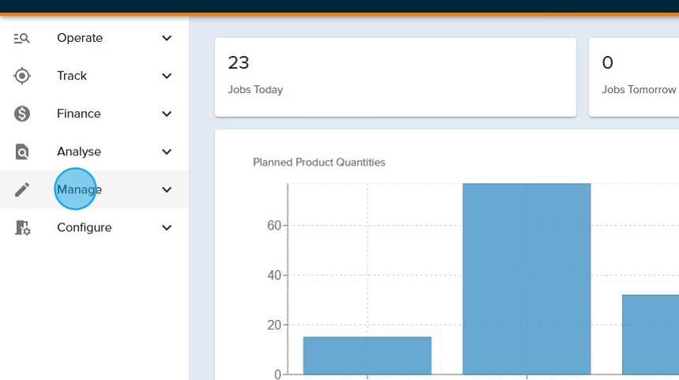Select the Finance menu label

click(79, 114)
